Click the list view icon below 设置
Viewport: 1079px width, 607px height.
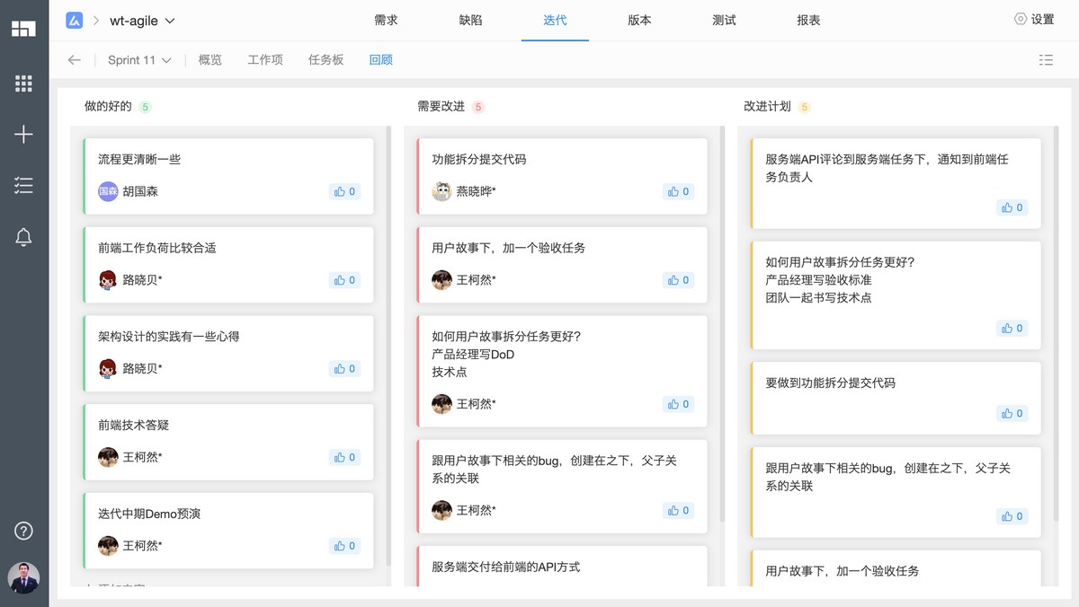pos(1046,60)
